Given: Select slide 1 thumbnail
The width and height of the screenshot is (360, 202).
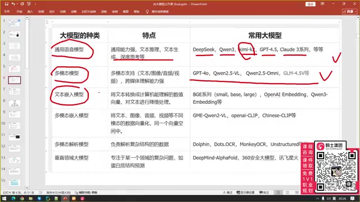Looking at the screenshot, I should [14, 23].
